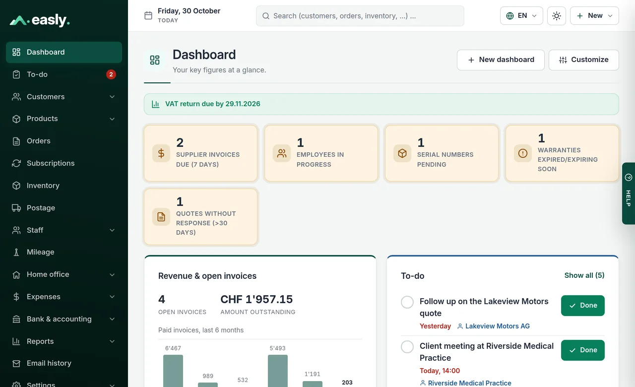Image resolution: width=635 pixels, height=387 pixels.
Task: Mark Riverside meeting task Done
Action: pos(583,350)
